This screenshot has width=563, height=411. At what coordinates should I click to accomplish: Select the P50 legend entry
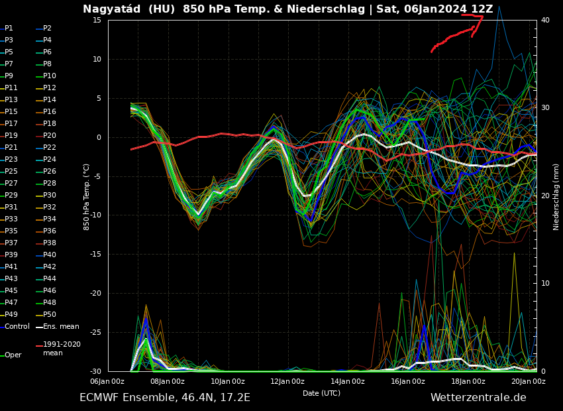49,315
